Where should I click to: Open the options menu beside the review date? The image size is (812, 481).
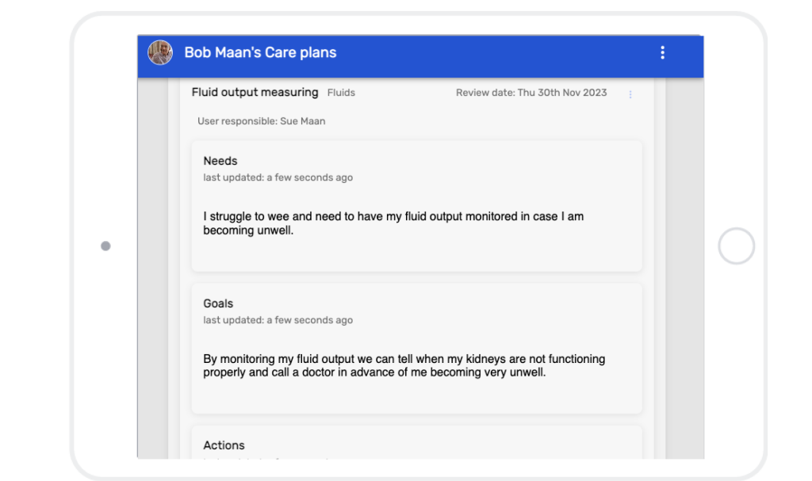pos(630,94)
